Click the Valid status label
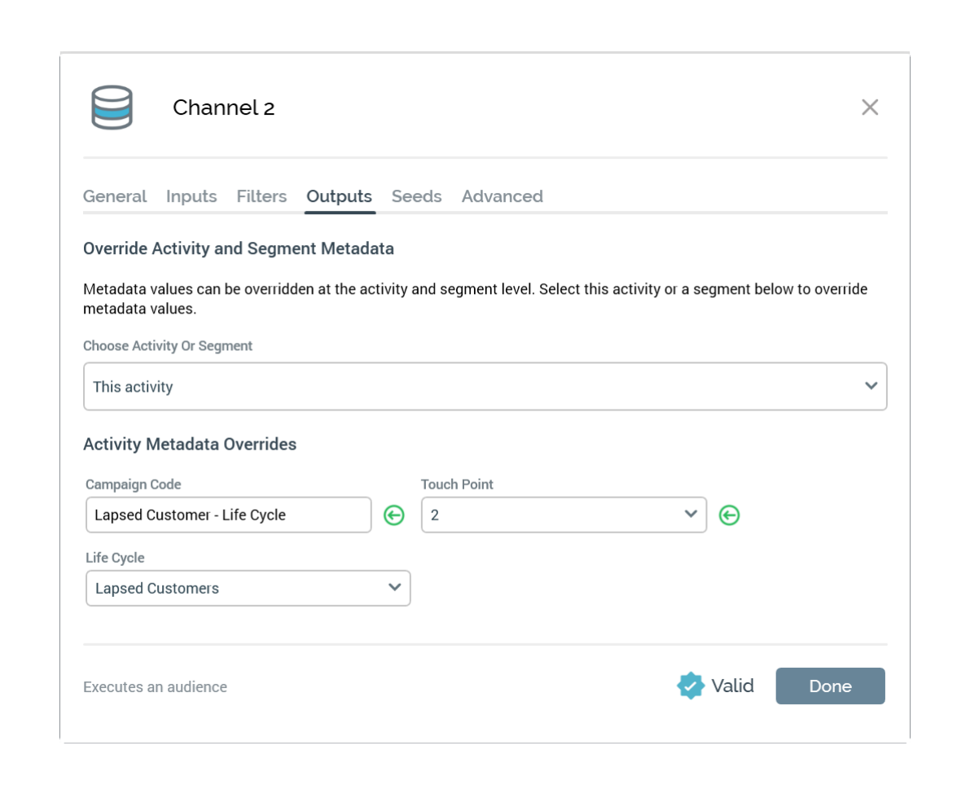 pyautogui.click(x=732, y=686)
